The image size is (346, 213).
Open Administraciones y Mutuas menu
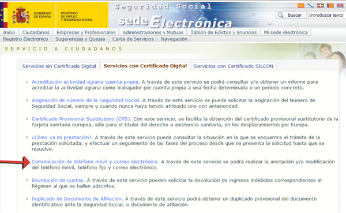click(x=153, y=32)
